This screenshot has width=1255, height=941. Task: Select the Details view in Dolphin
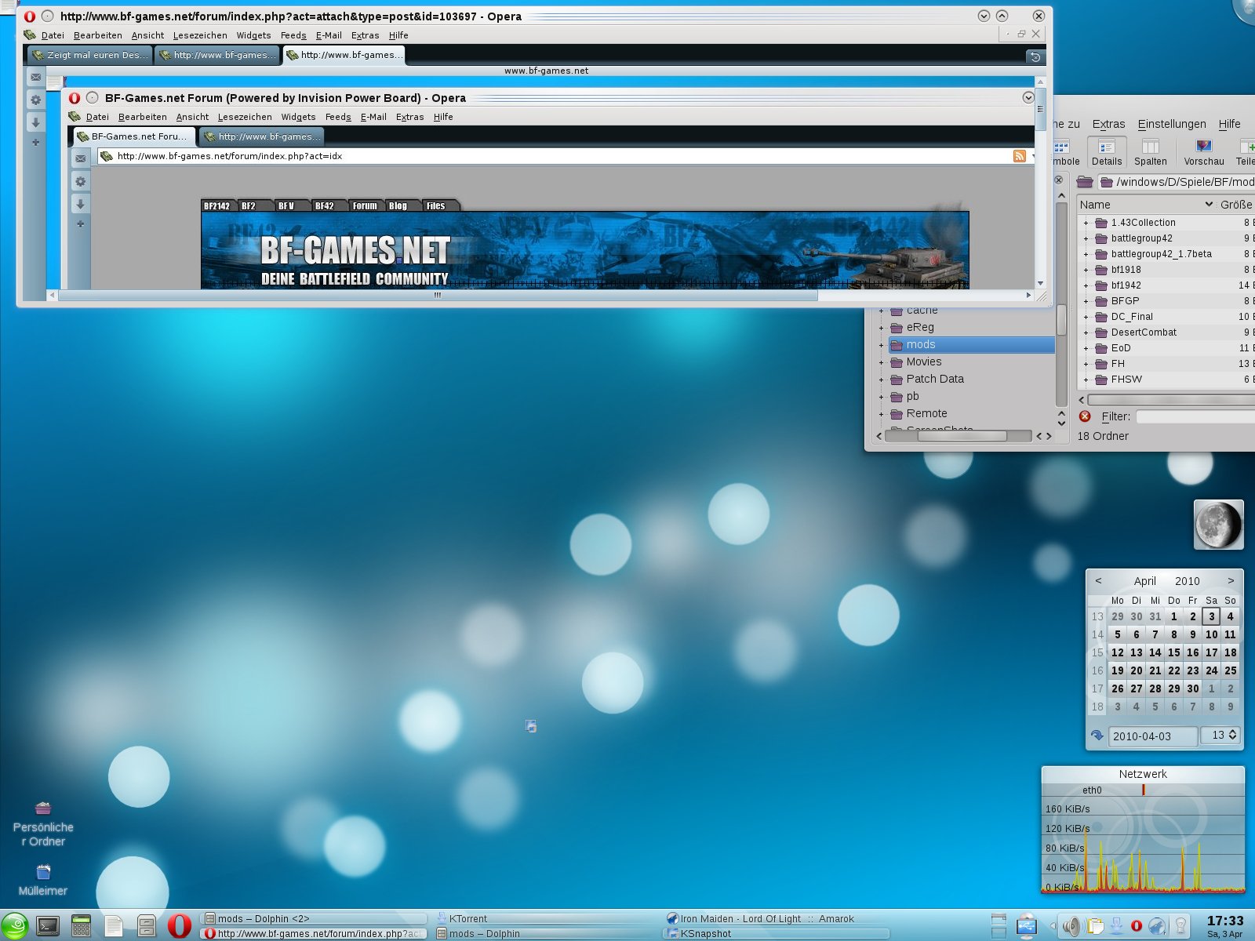pos(1107,152)
